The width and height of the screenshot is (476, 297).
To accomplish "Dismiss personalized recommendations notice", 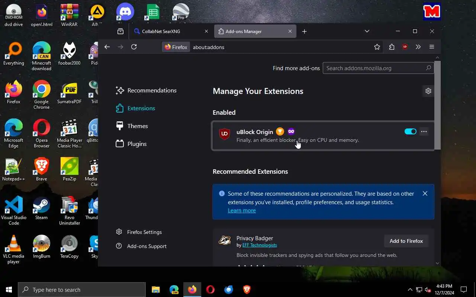I will click(x=425, y=193).
